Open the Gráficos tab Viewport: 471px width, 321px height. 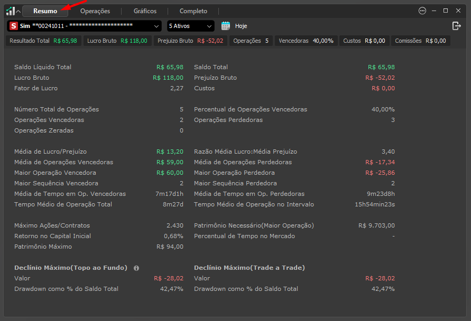coord(145,11)
